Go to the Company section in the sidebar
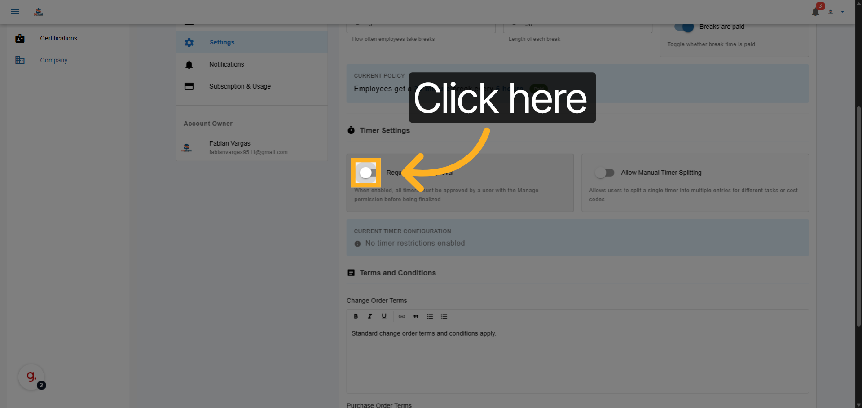This screenshot has height=408, width=862. [53, 60]
